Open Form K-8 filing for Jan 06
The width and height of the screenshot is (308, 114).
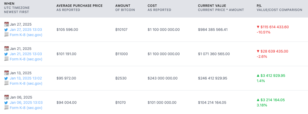[x=26, y=108]
